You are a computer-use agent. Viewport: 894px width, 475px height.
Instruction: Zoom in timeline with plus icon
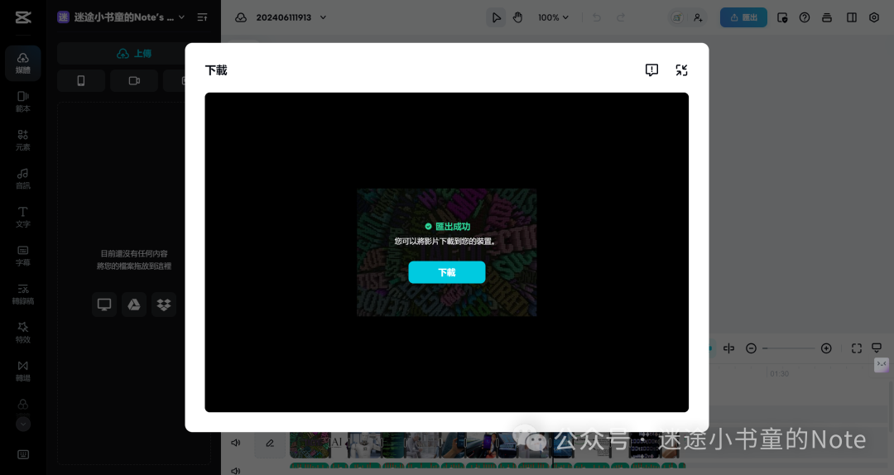826,348
